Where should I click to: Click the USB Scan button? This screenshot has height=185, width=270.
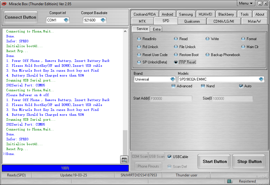pyautogui.click(x=157, y=156)
